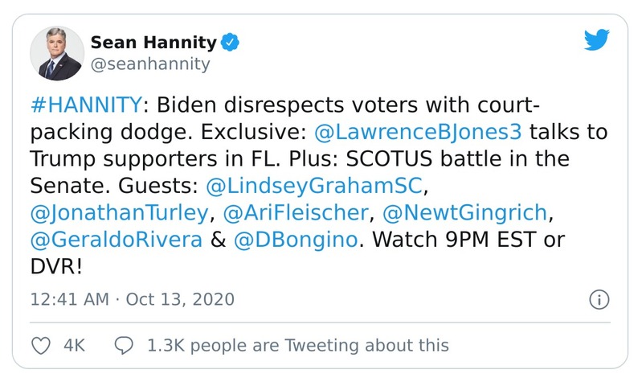
Task: Like the tweet with heart icon
Action: click(39, 345)
